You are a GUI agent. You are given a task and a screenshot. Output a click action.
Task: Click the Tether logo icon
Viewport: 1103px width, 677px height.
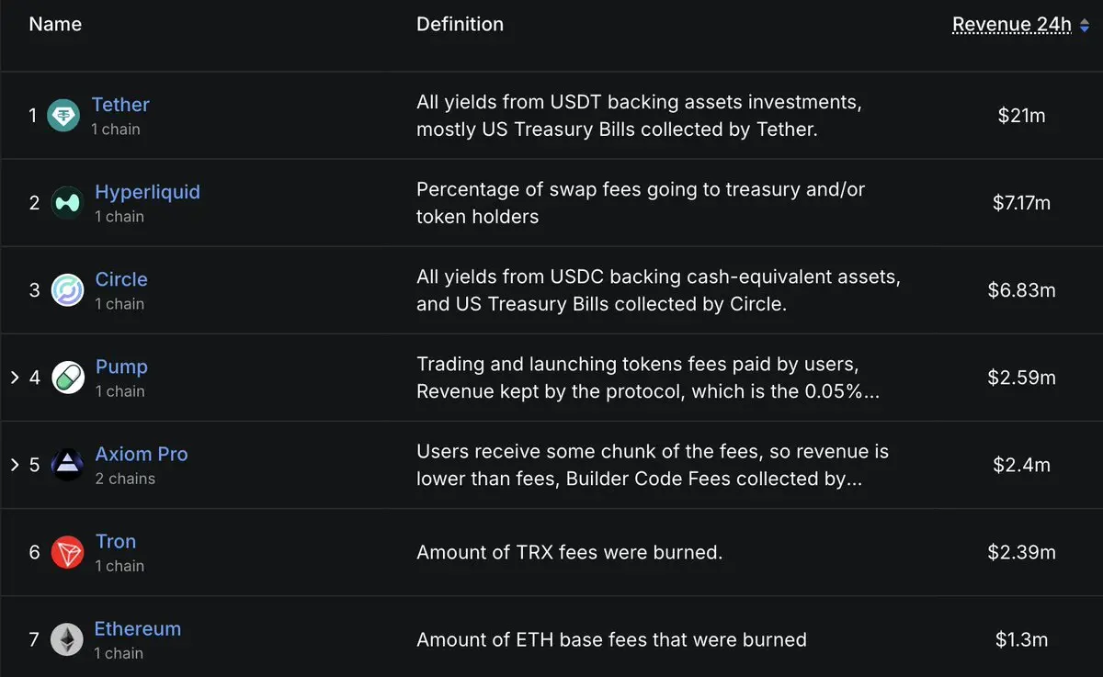coord(63,116)
